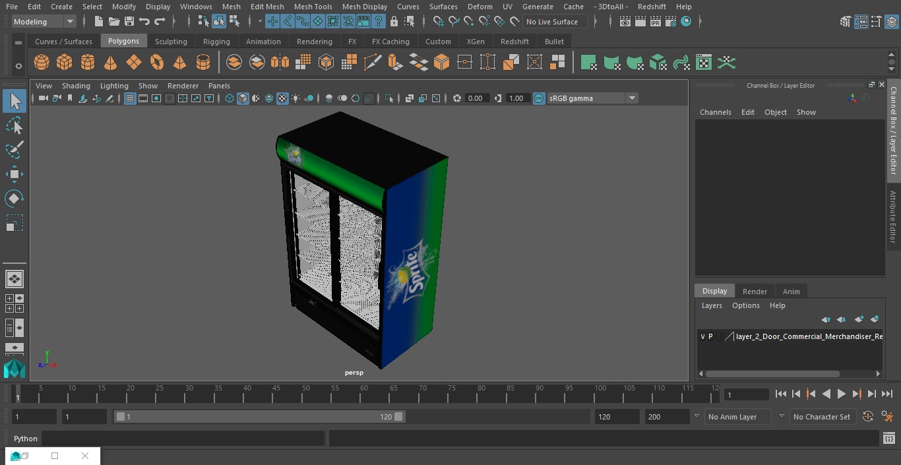Open viewport Lighting menu
Image resolution: width=901 pixels, height=465 pixels.
tap(114, 86)
